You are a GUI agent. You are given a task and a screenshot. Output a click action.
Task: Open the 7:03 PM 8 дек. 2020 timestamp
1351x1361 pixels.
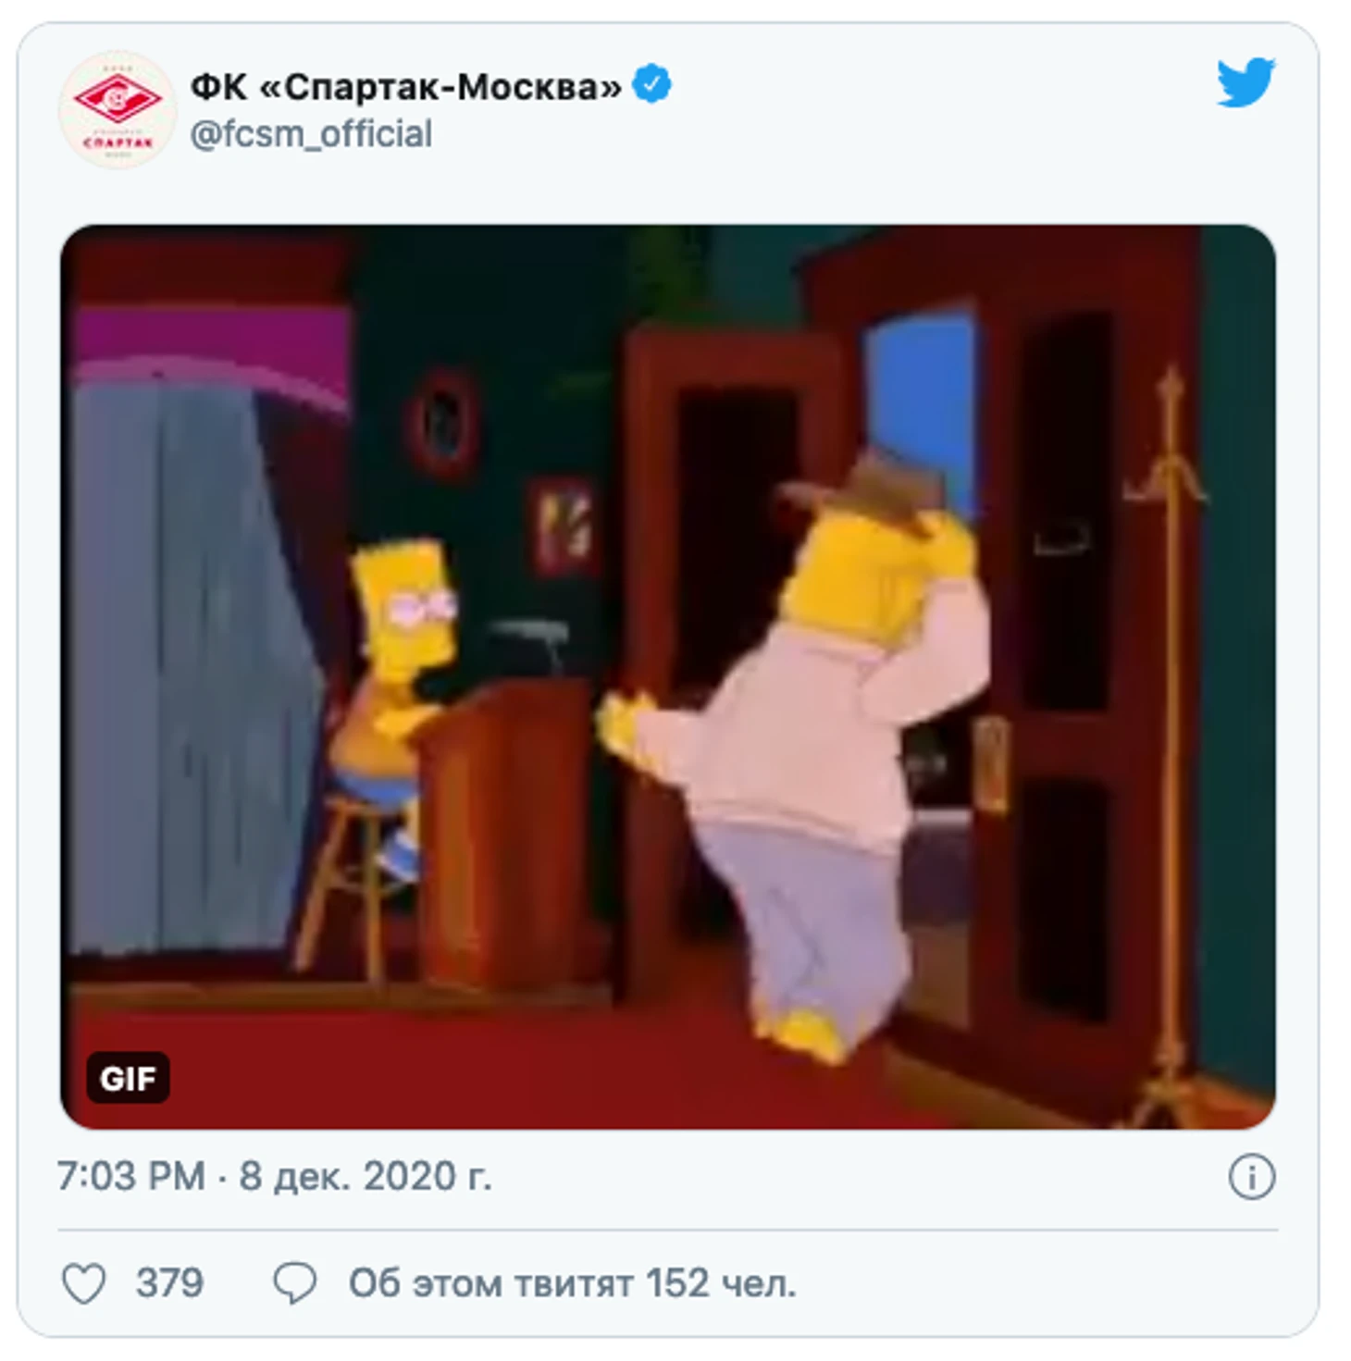tap(274, 1177)
